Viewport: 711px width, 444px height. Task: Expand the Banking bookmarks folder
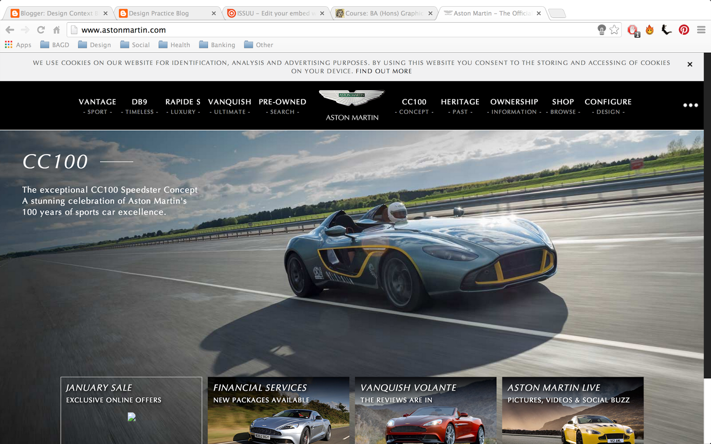pyautogui.click(x=217, y=45)
